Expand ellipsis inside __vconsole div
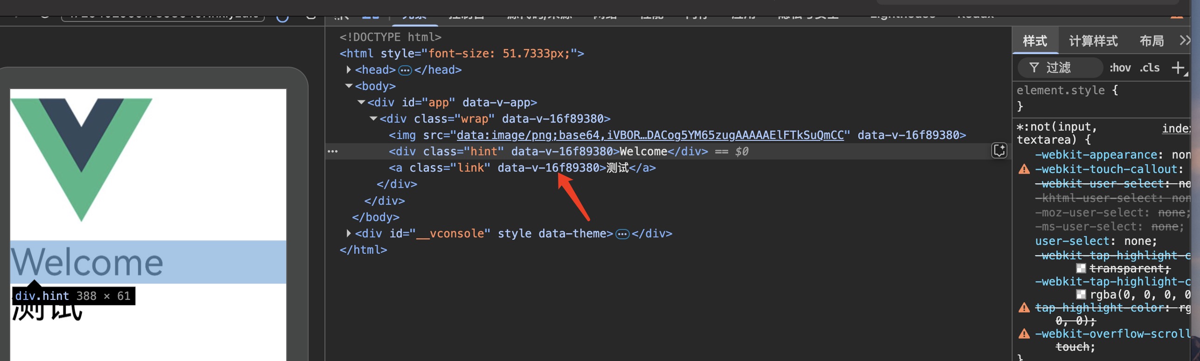 coord(622,234)
